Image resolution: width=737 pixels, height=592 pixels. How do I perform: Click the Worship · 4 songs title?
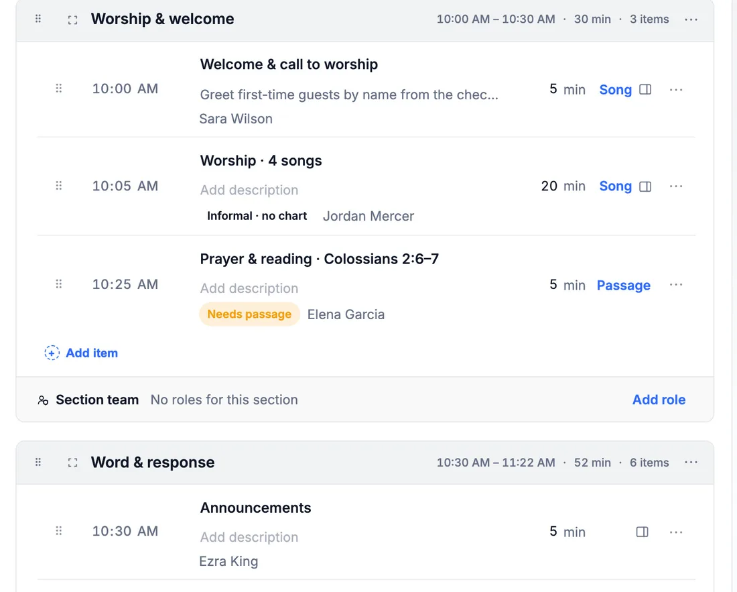pos(261,161)
